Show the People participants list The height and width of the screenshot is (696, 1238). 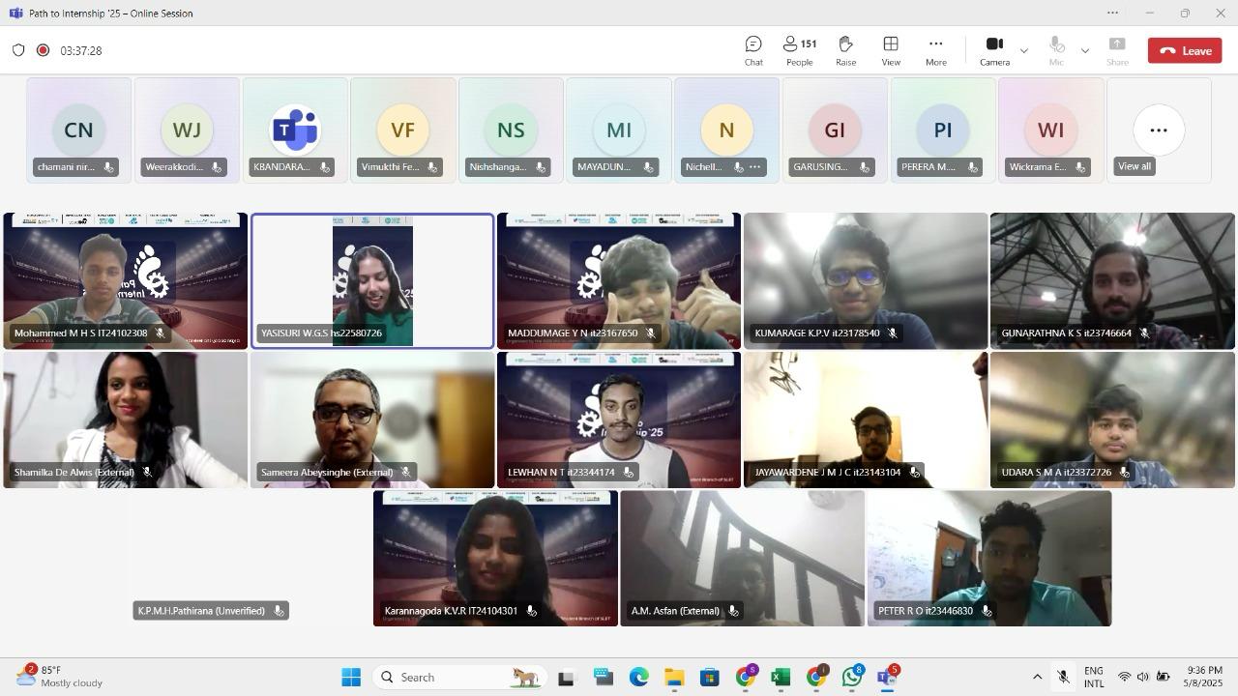pos(799,51)
